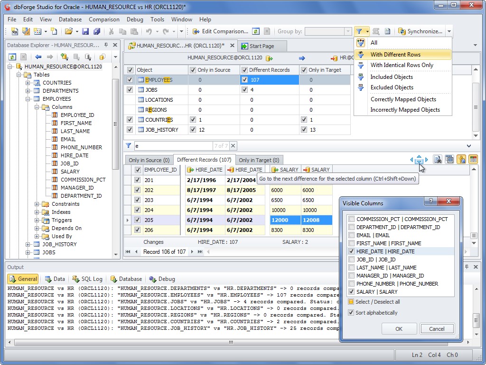This screenshot has width=486, height=365.
Task: Check the COMMISSION_PCT column checkbox
Action: pyautogui.click(x=351, y=219)
